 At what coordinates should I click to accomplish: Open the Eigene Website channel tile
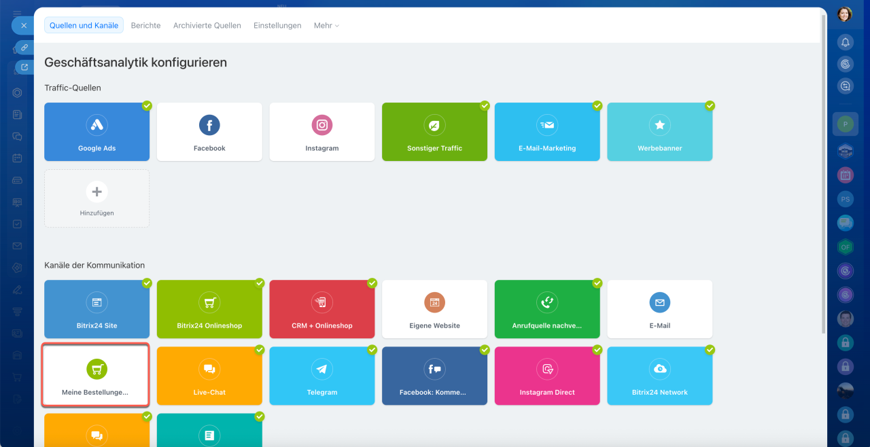[x=434, y=309]
